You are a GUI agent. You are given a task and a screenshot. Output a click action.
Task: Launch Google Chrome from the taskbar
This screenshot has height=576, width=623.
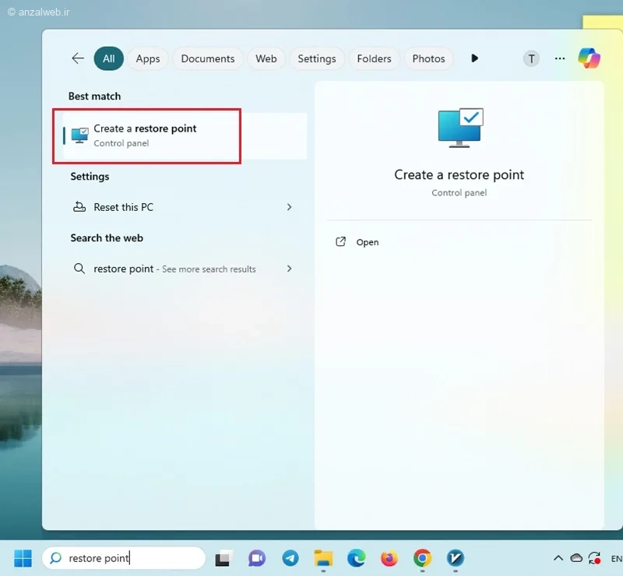tap(422, 558)
